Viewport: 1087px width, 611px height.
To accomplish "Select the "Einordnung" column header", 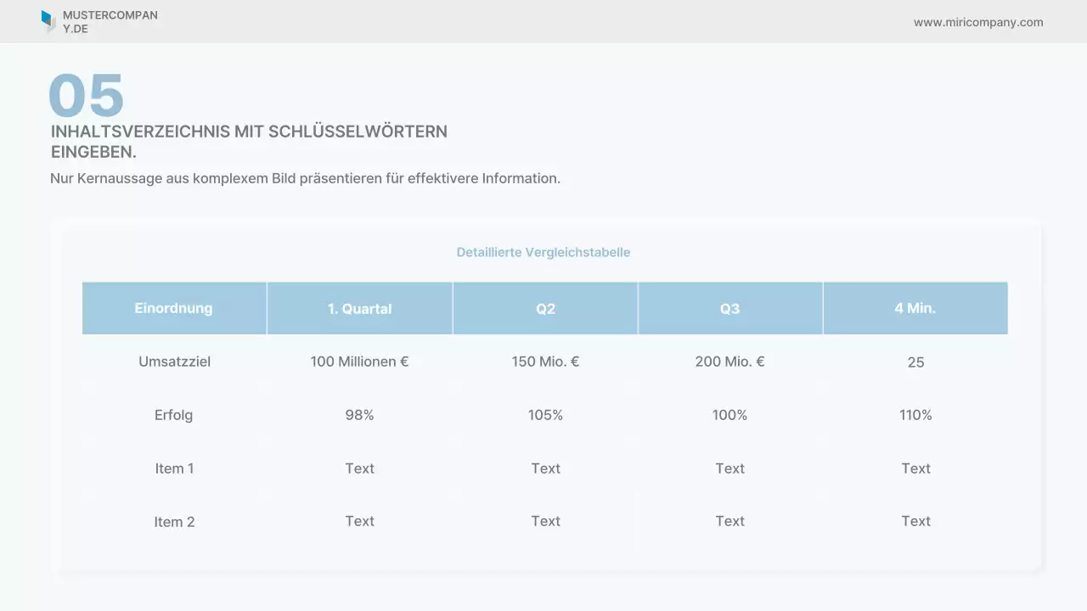I will click(174, 308).
